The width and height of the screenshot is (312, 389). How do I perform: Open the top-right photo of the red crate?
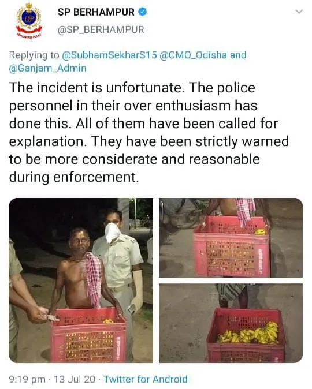[x=231, y=238]
